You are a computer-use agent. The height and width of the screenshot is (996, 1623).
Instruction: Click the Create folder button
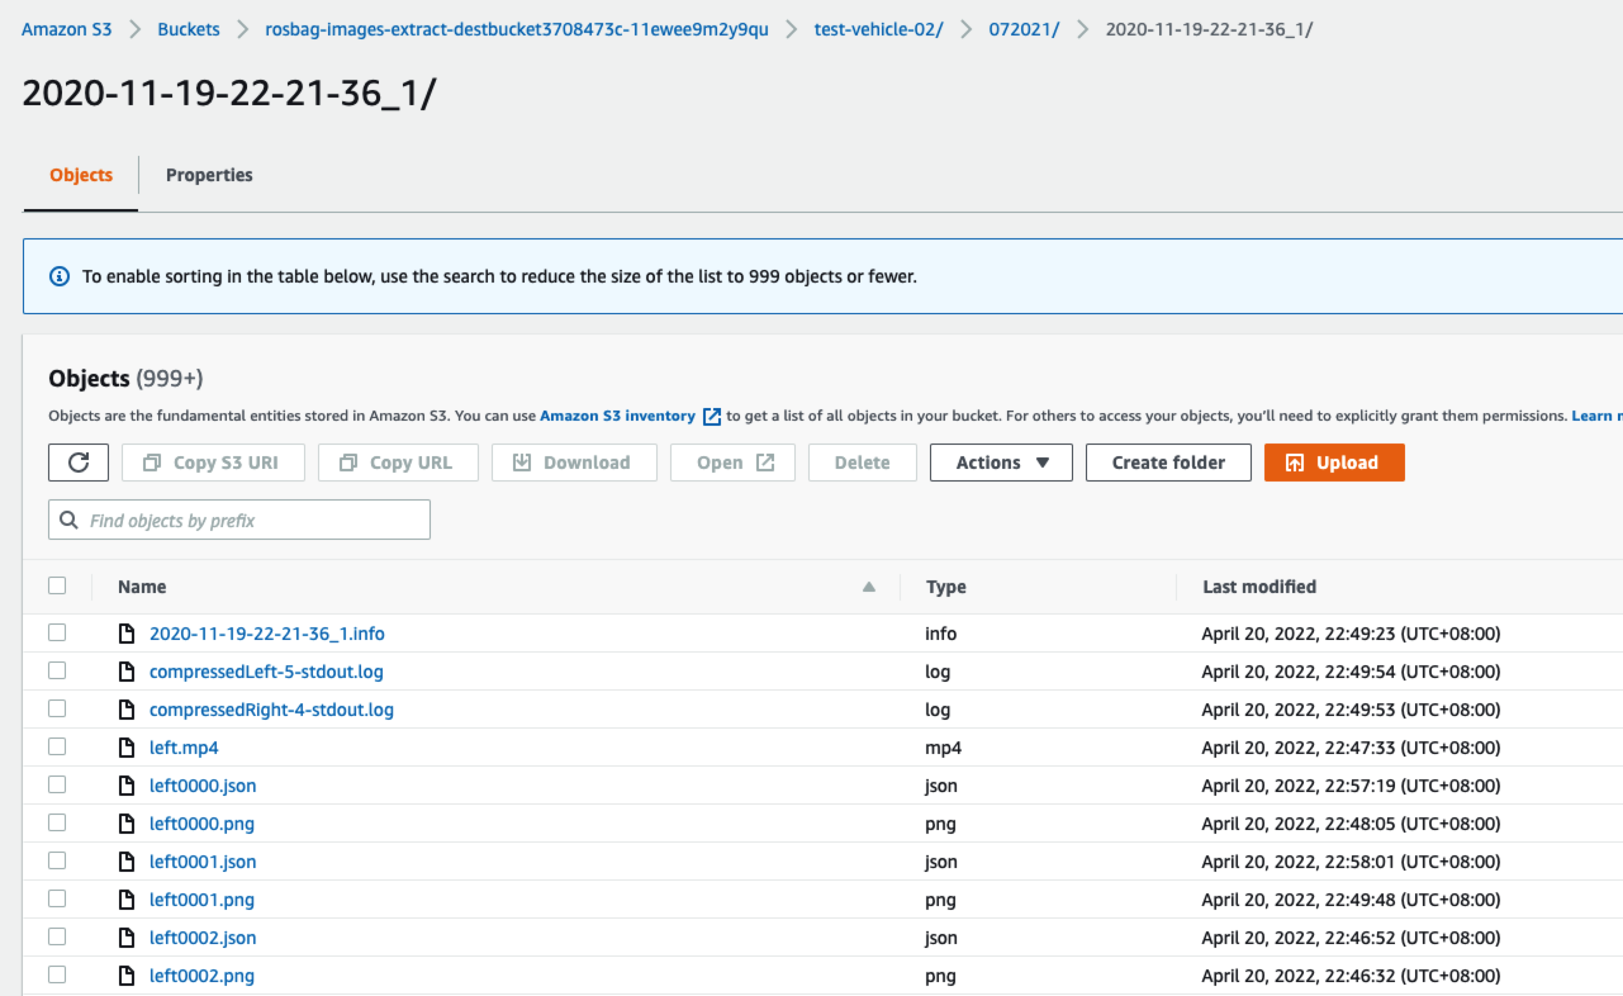coord(1168,463)
